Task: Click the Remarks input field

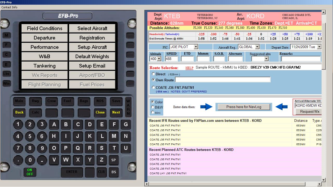Action: [x=301, y=59]
